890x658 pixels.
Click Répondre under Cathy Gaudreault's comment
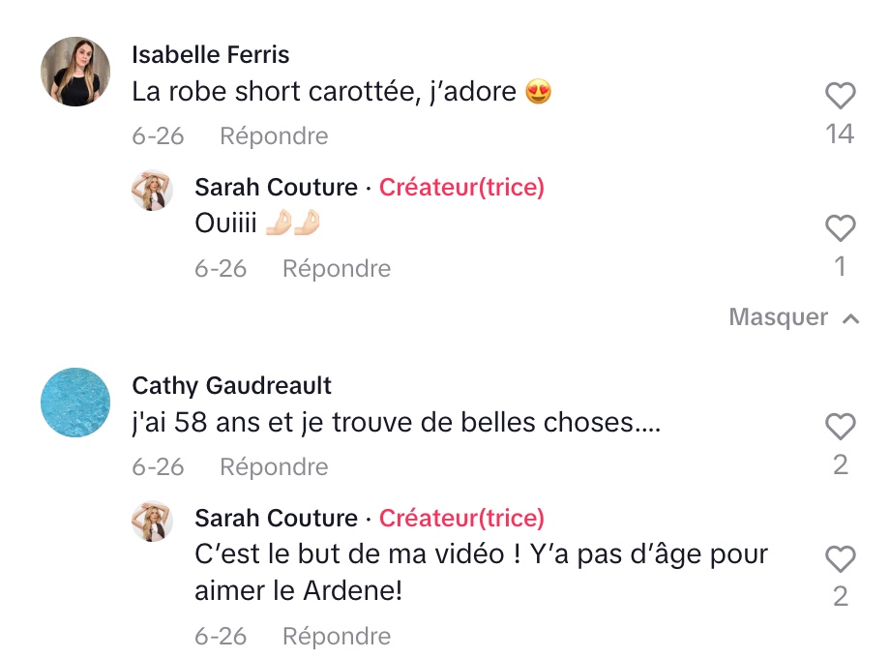(x=274, y=466)
